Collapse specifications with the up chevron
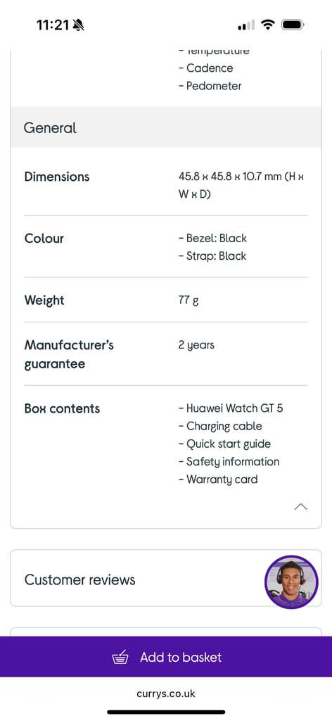This screenshot has width=332, height=721. [300, 507]
